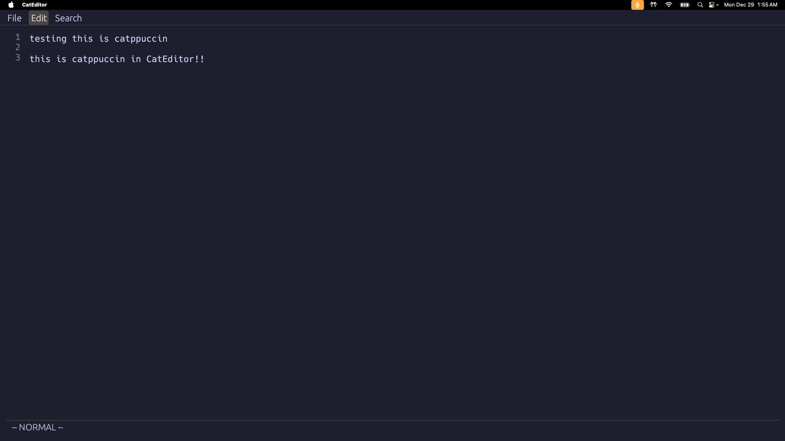Click the battery charging icon
The height and width of the screenshot is (441, 785).
[684, 5]
